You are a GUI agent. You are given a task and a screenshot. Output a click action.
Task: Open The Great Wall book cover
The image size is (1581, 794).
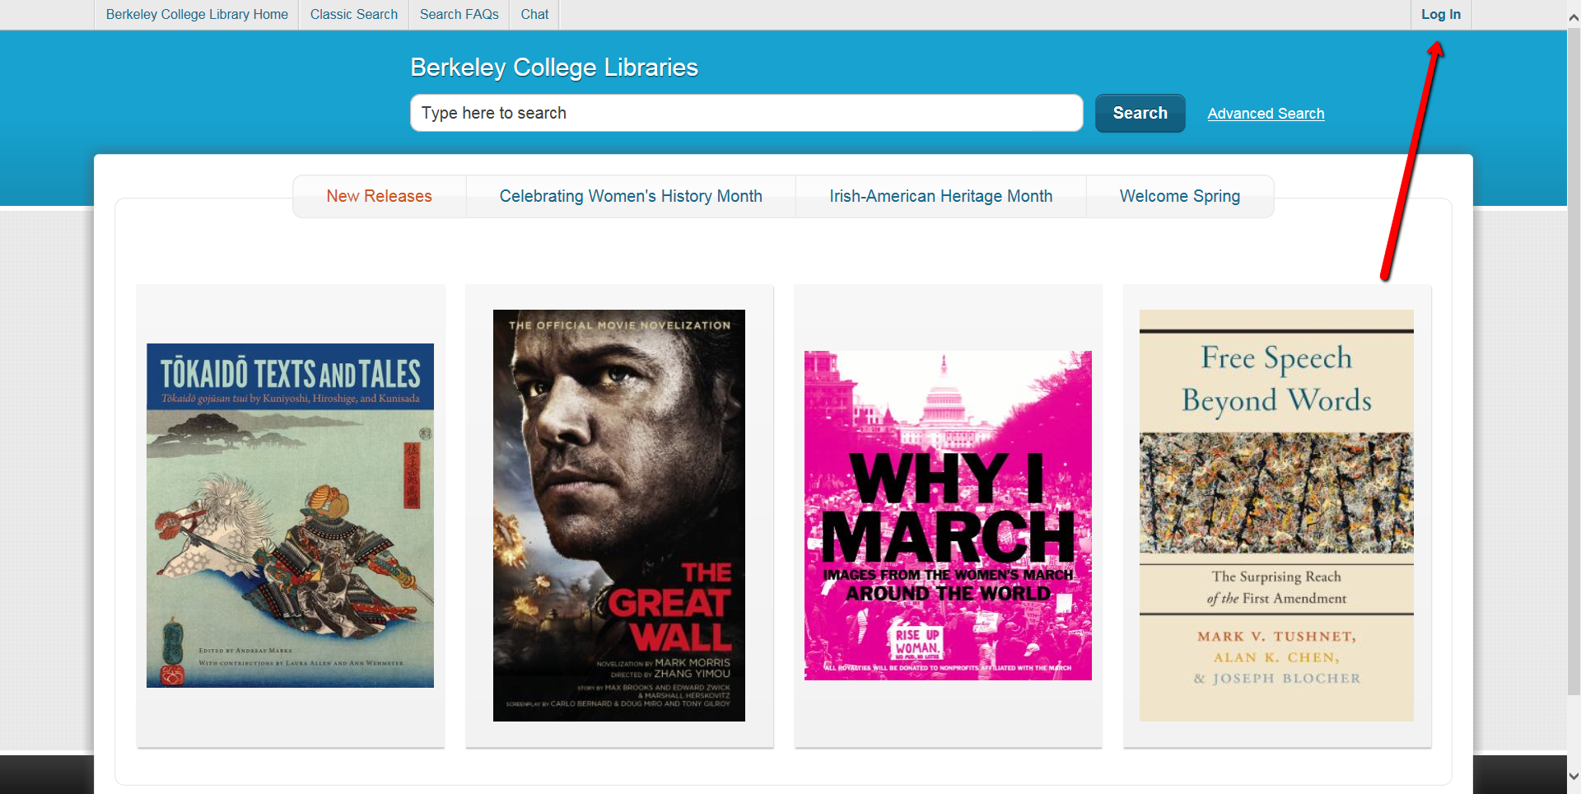[619, 516]
